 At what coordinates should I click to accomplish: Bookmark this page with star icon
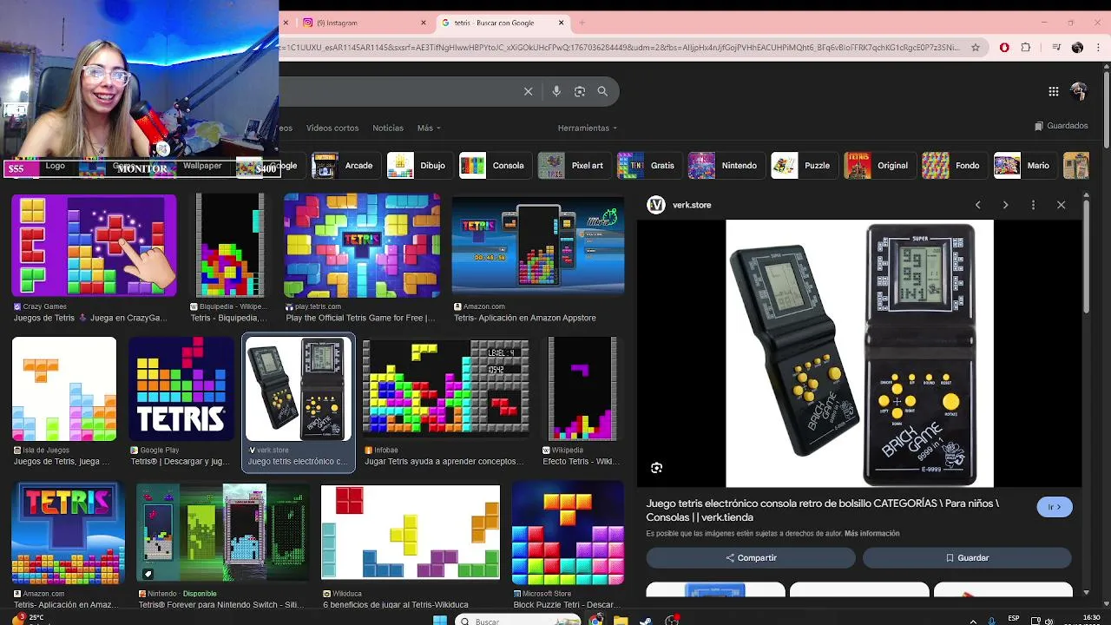[976, 48]
